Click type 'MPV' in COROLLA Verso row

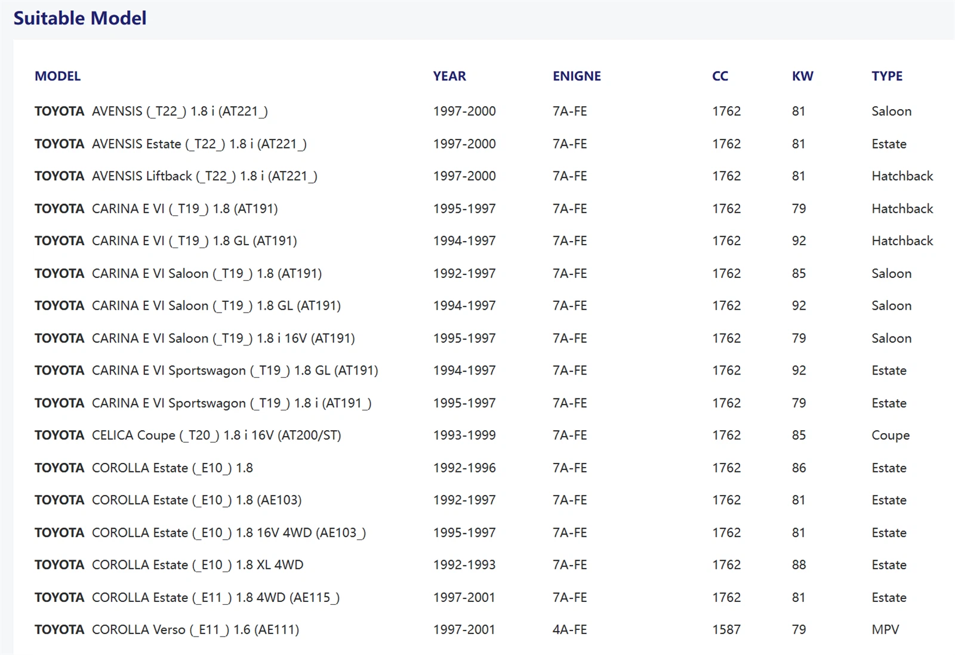coord(885,630)
